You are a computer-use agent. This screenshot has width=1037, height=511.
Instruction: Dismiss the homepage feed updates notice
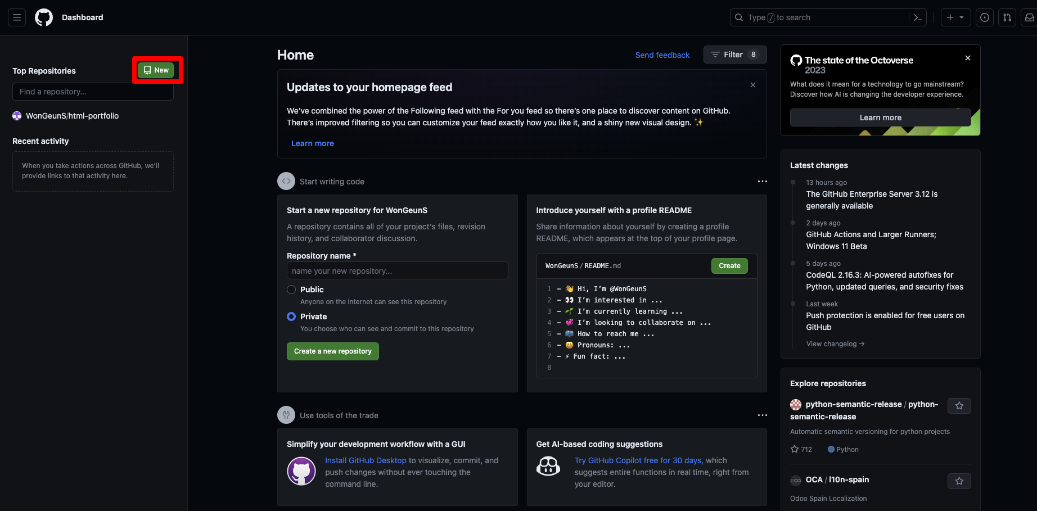point(753,85)
